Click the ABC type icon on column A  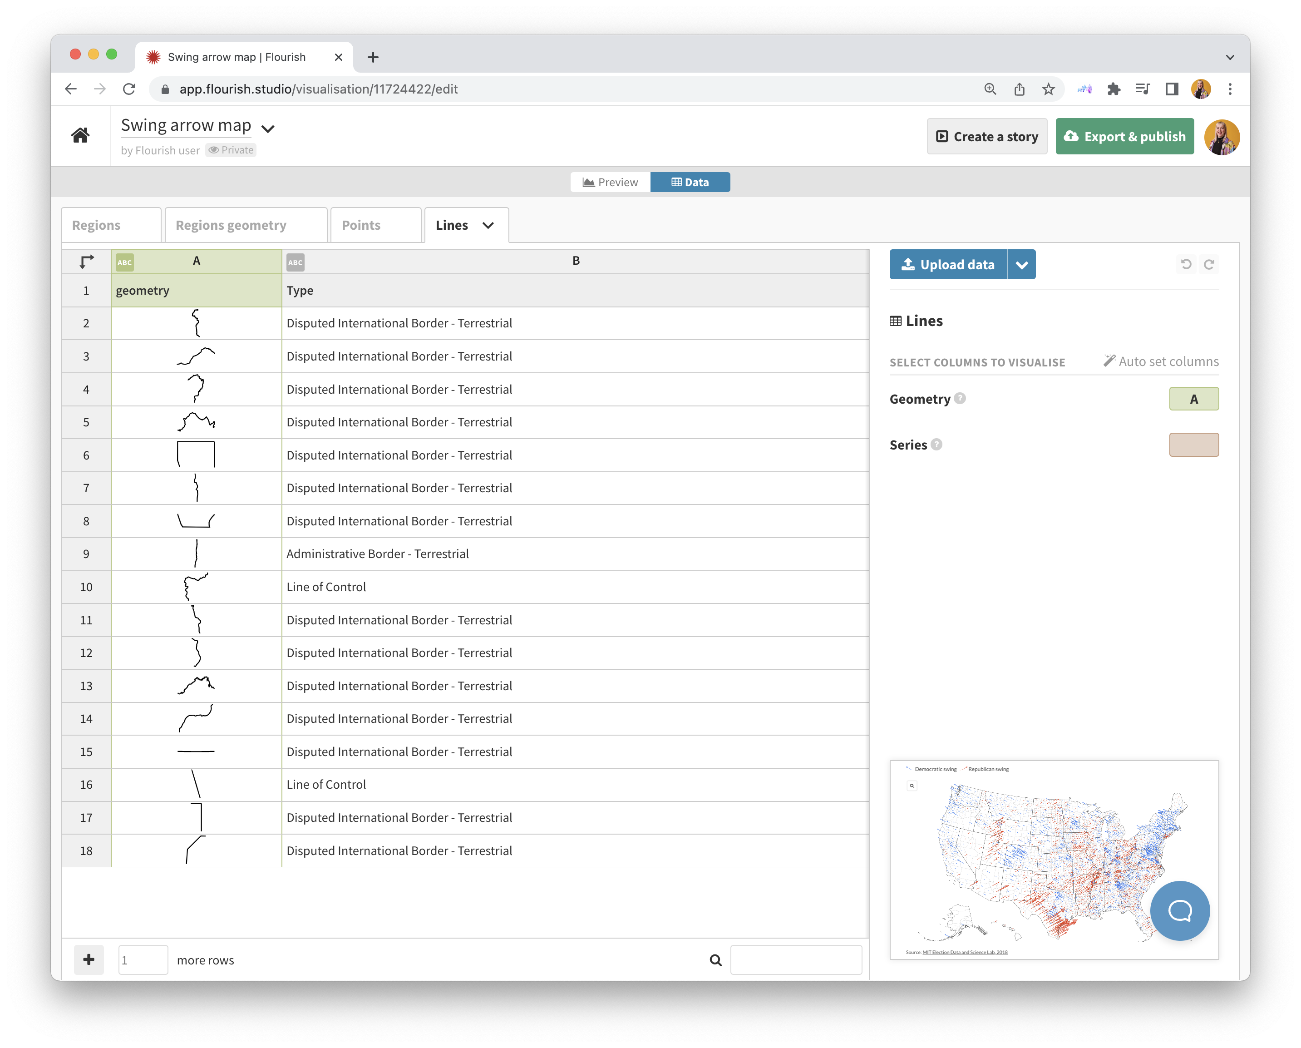click(125, 262)
